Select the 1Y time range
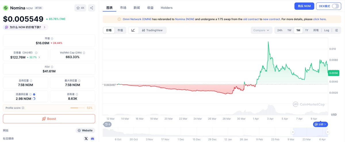345x142 pixels. click(x=307, y=30)
